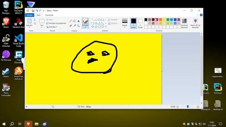Viewport: 226px width, 127px height.
Task: Choose the purple palette swatch
Action: (179, 20)
